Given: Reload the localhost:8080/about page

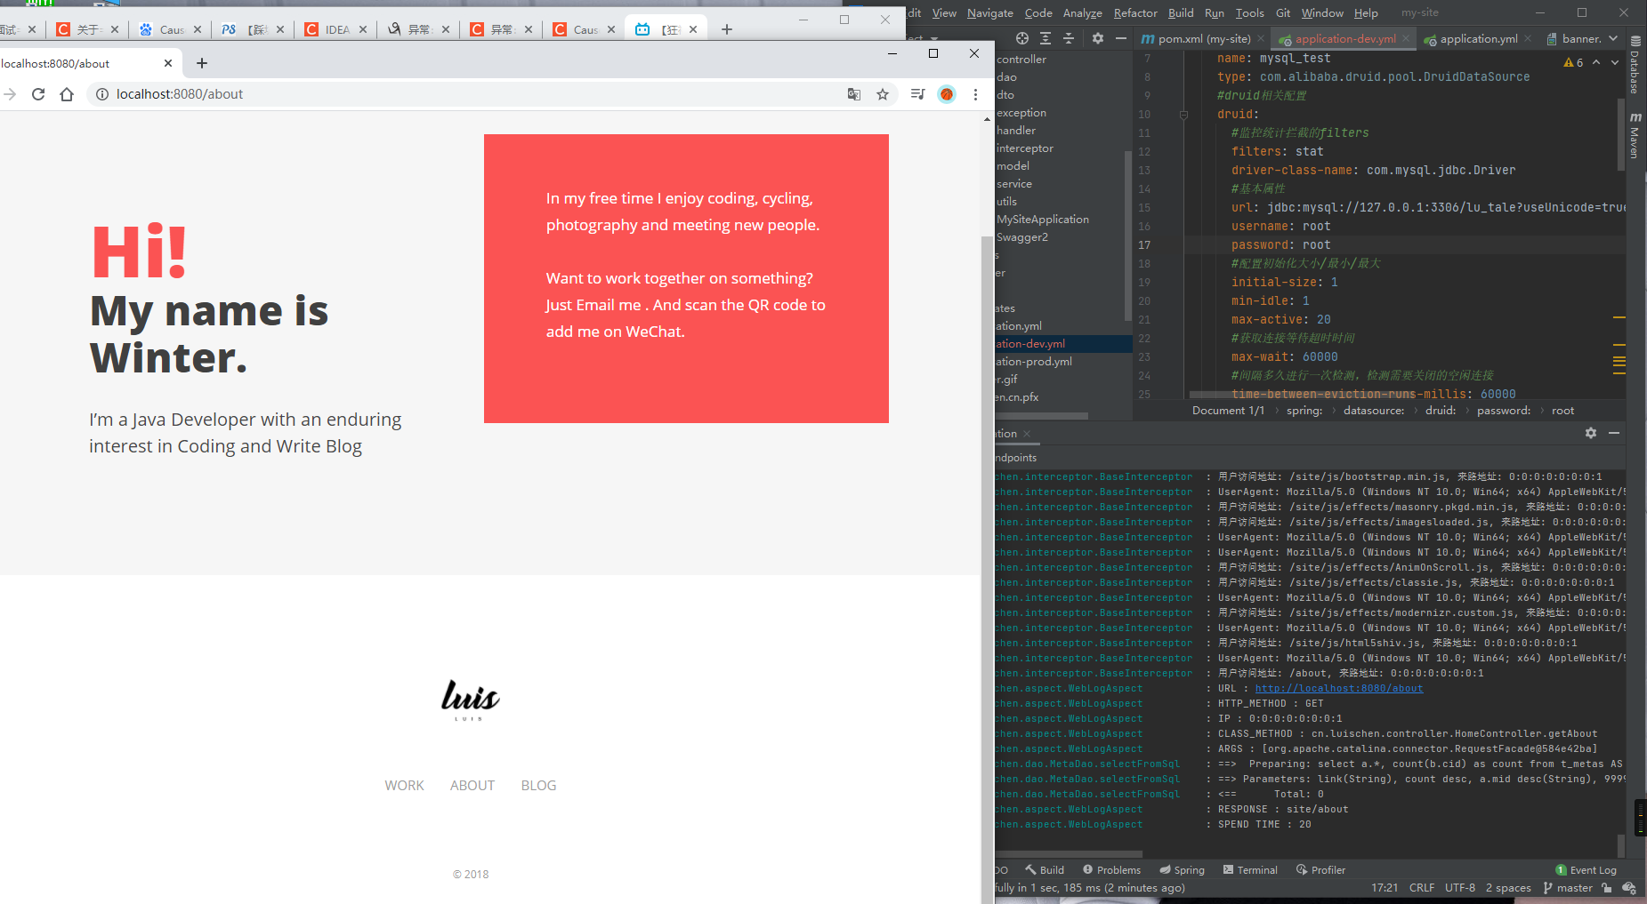Looking at the screenshot, I should 38,94.
